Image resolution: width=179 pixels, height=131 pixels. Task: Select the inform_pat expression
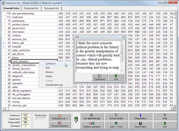coord(34,43)
